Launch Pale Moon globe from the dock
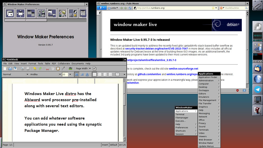Screen dimensions: 263x148 click(x=258, y=79)
